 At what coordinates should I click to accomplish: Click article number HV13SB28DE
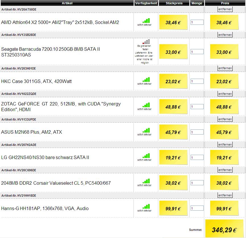(27, 35)
